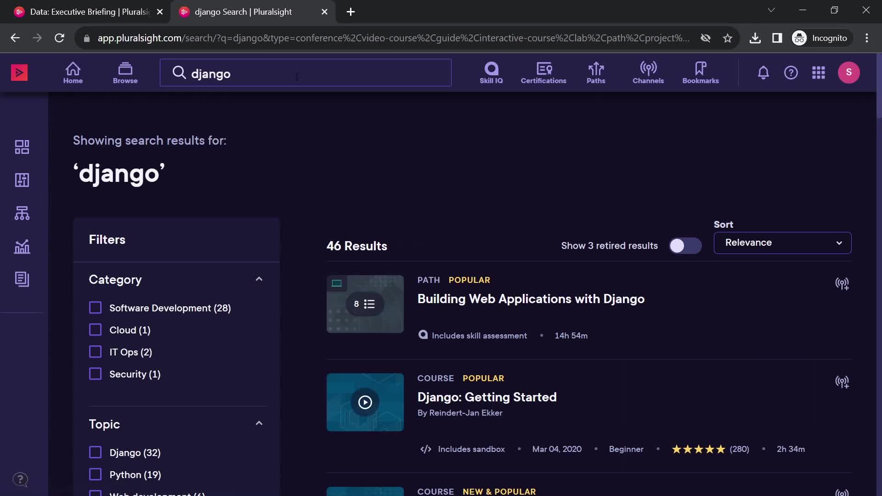
Task: Open browser downloads icon
Action: coord(755,38)
